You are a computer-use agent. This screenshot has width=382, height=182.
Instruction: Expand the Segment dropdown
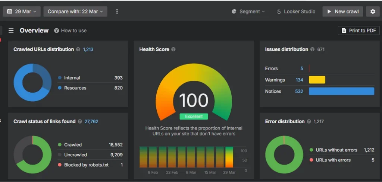(x=248, y=12)
